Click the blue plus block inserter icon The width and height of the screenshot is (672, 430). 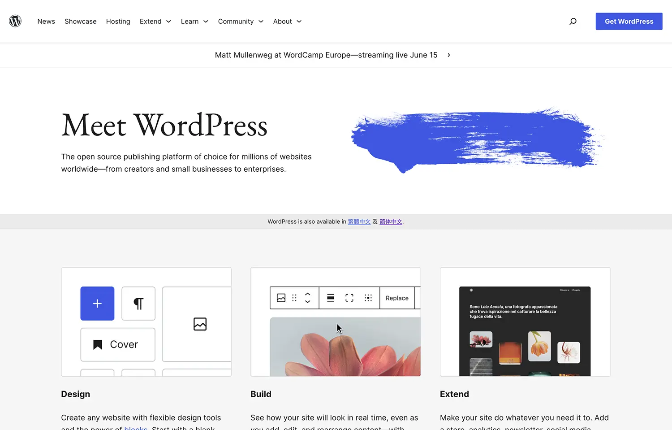[x=97, y=304]
